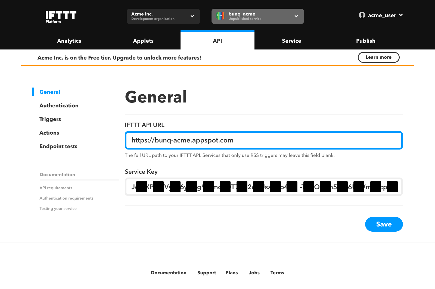Image resolution: width=435 pixels, height=289 pixels.
Task: Select the API tab
Action: (217, 40)
